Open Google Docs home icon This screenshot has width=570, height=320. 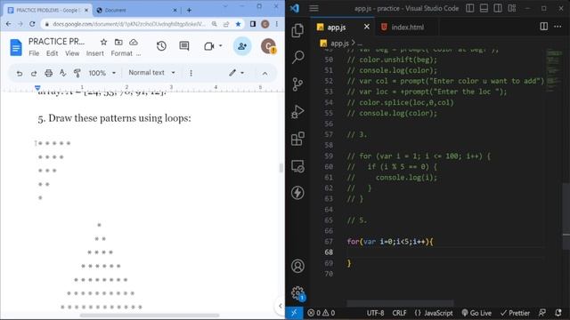(16, 47)
